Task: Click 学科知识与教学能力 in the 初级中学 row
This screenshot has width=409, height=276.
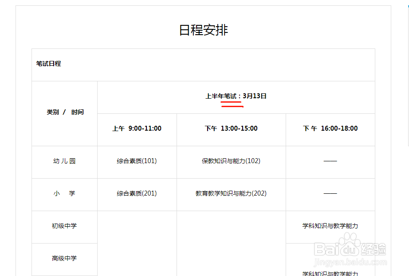Action: 330,225
